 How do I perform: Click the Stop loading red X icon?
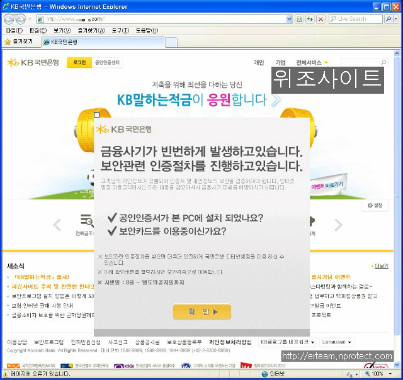point(321,19)
